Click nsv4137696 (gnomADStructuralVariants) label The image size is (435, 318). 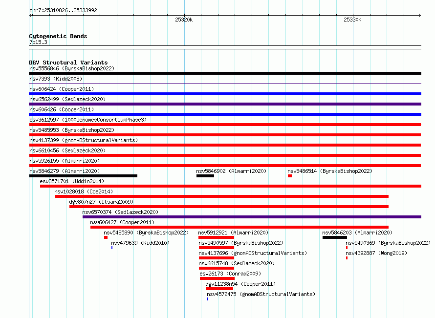(x=253, y=253)
